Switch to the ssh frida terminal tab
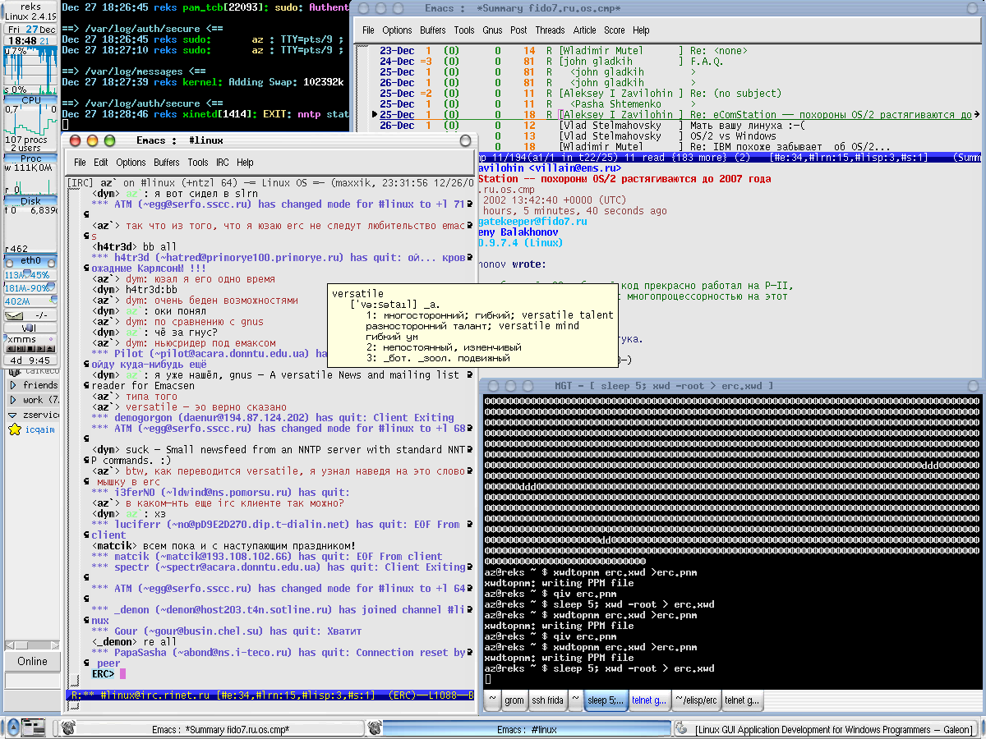This screenshot has width=986, height=739. tap(547, 700)
